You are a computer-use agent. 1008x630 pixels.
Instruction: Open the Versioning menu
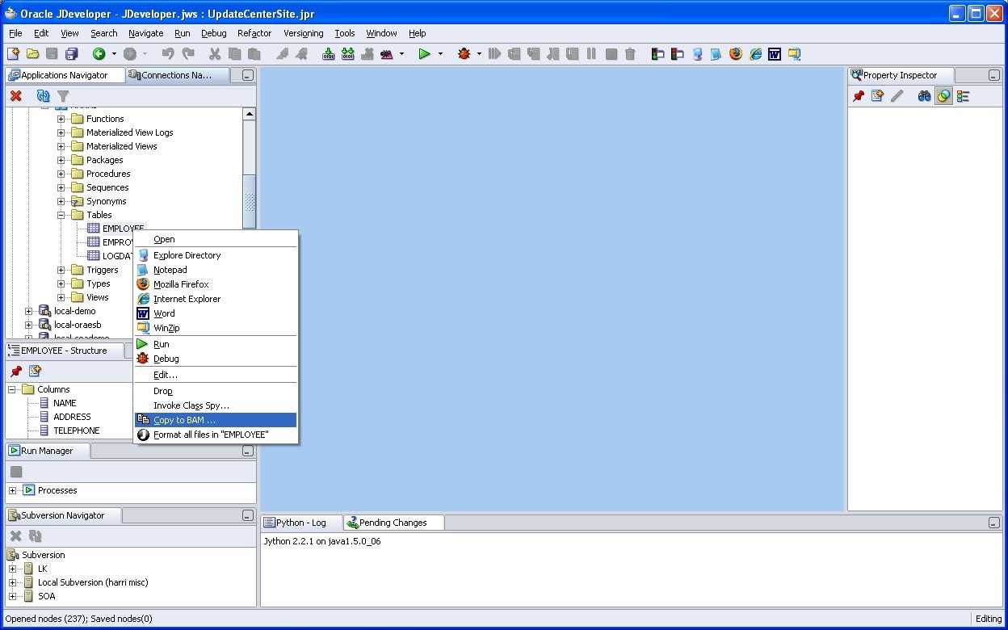click(304, 33)
